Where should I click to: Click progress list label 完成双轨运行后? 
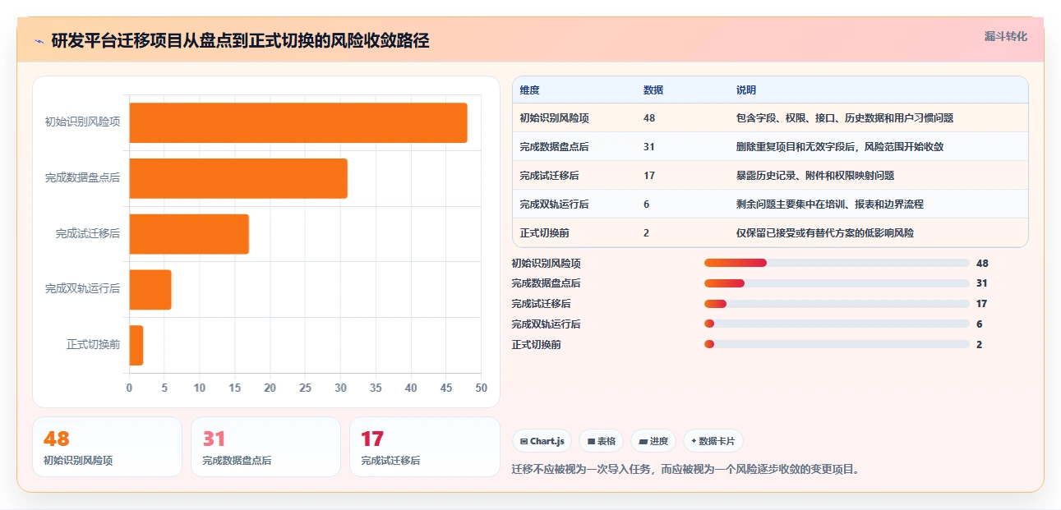(547, 324)
